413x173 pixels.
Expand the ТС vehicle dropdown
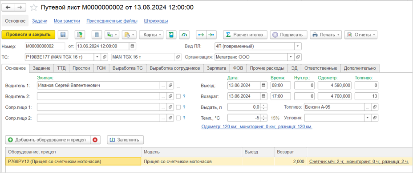click(x=97, y=57)
